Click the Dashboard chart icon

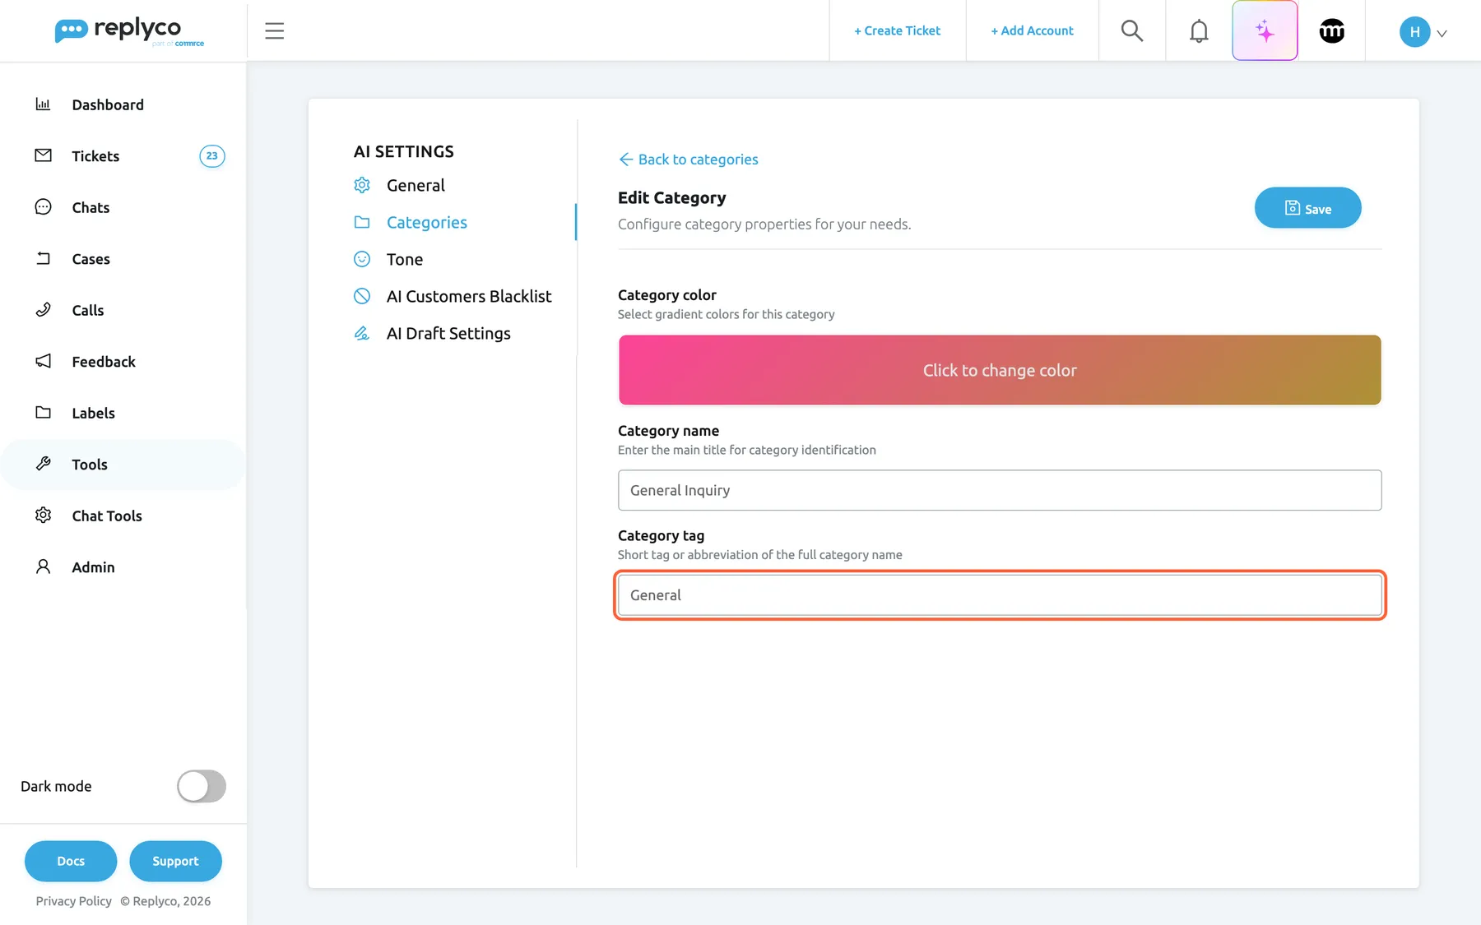[x=43, y=104]
